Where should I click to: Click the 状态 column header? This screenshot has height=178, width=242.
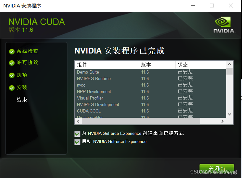click(201, 65)
